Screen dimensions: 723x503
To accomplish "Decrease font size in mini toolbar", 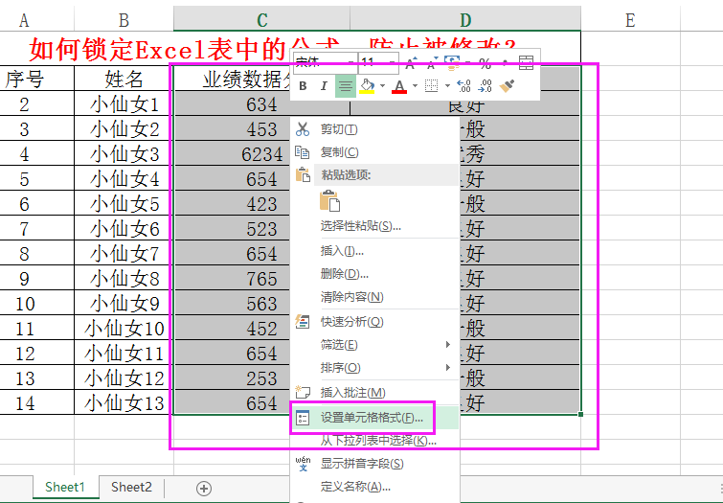I will 432,63.
